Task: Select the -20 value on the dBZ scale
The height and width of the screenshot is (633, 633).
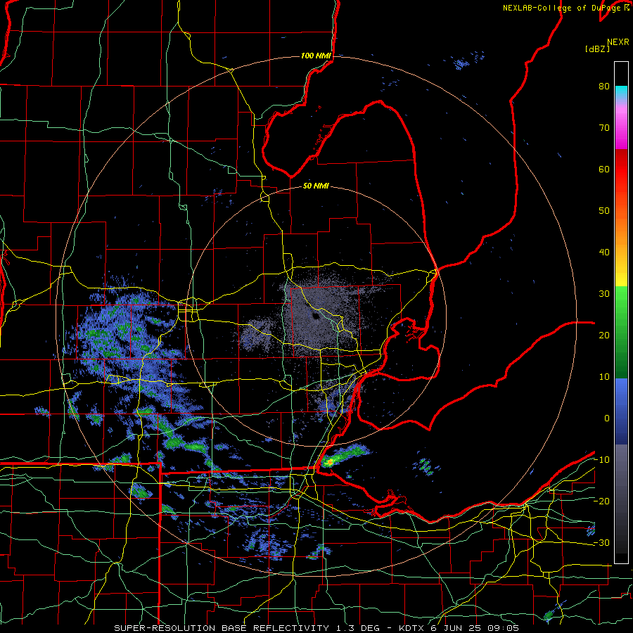Action: click(x=601, y=501)
